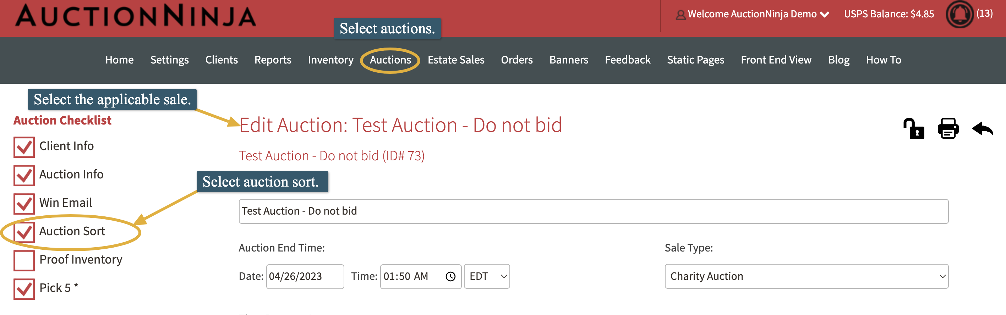Uncheck the Win Email checkbox
The width and height of the screenshot is (1006, 315).
23,204
